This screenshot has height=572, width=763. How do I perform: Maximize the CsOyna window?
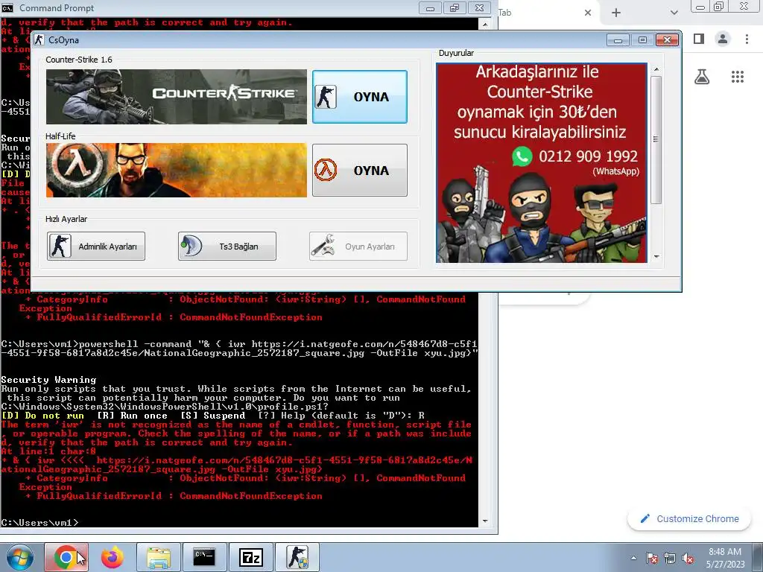pos(642,40)
